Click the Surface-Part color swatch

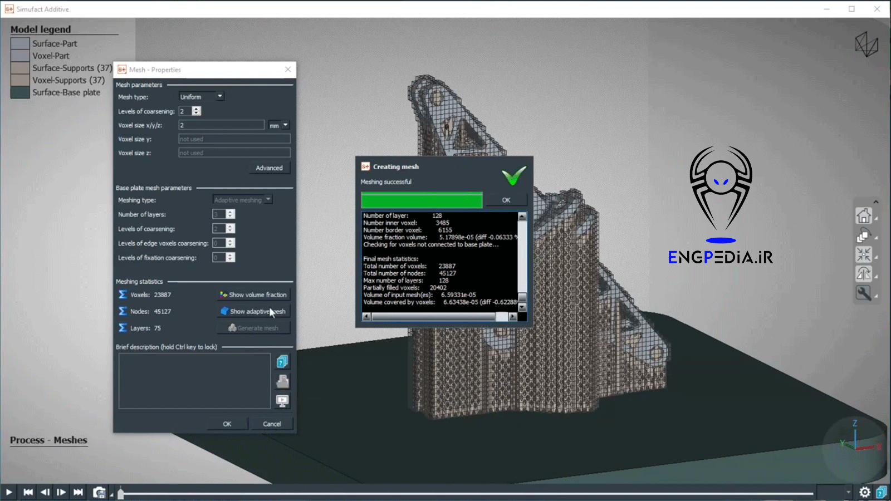point(20,43)
